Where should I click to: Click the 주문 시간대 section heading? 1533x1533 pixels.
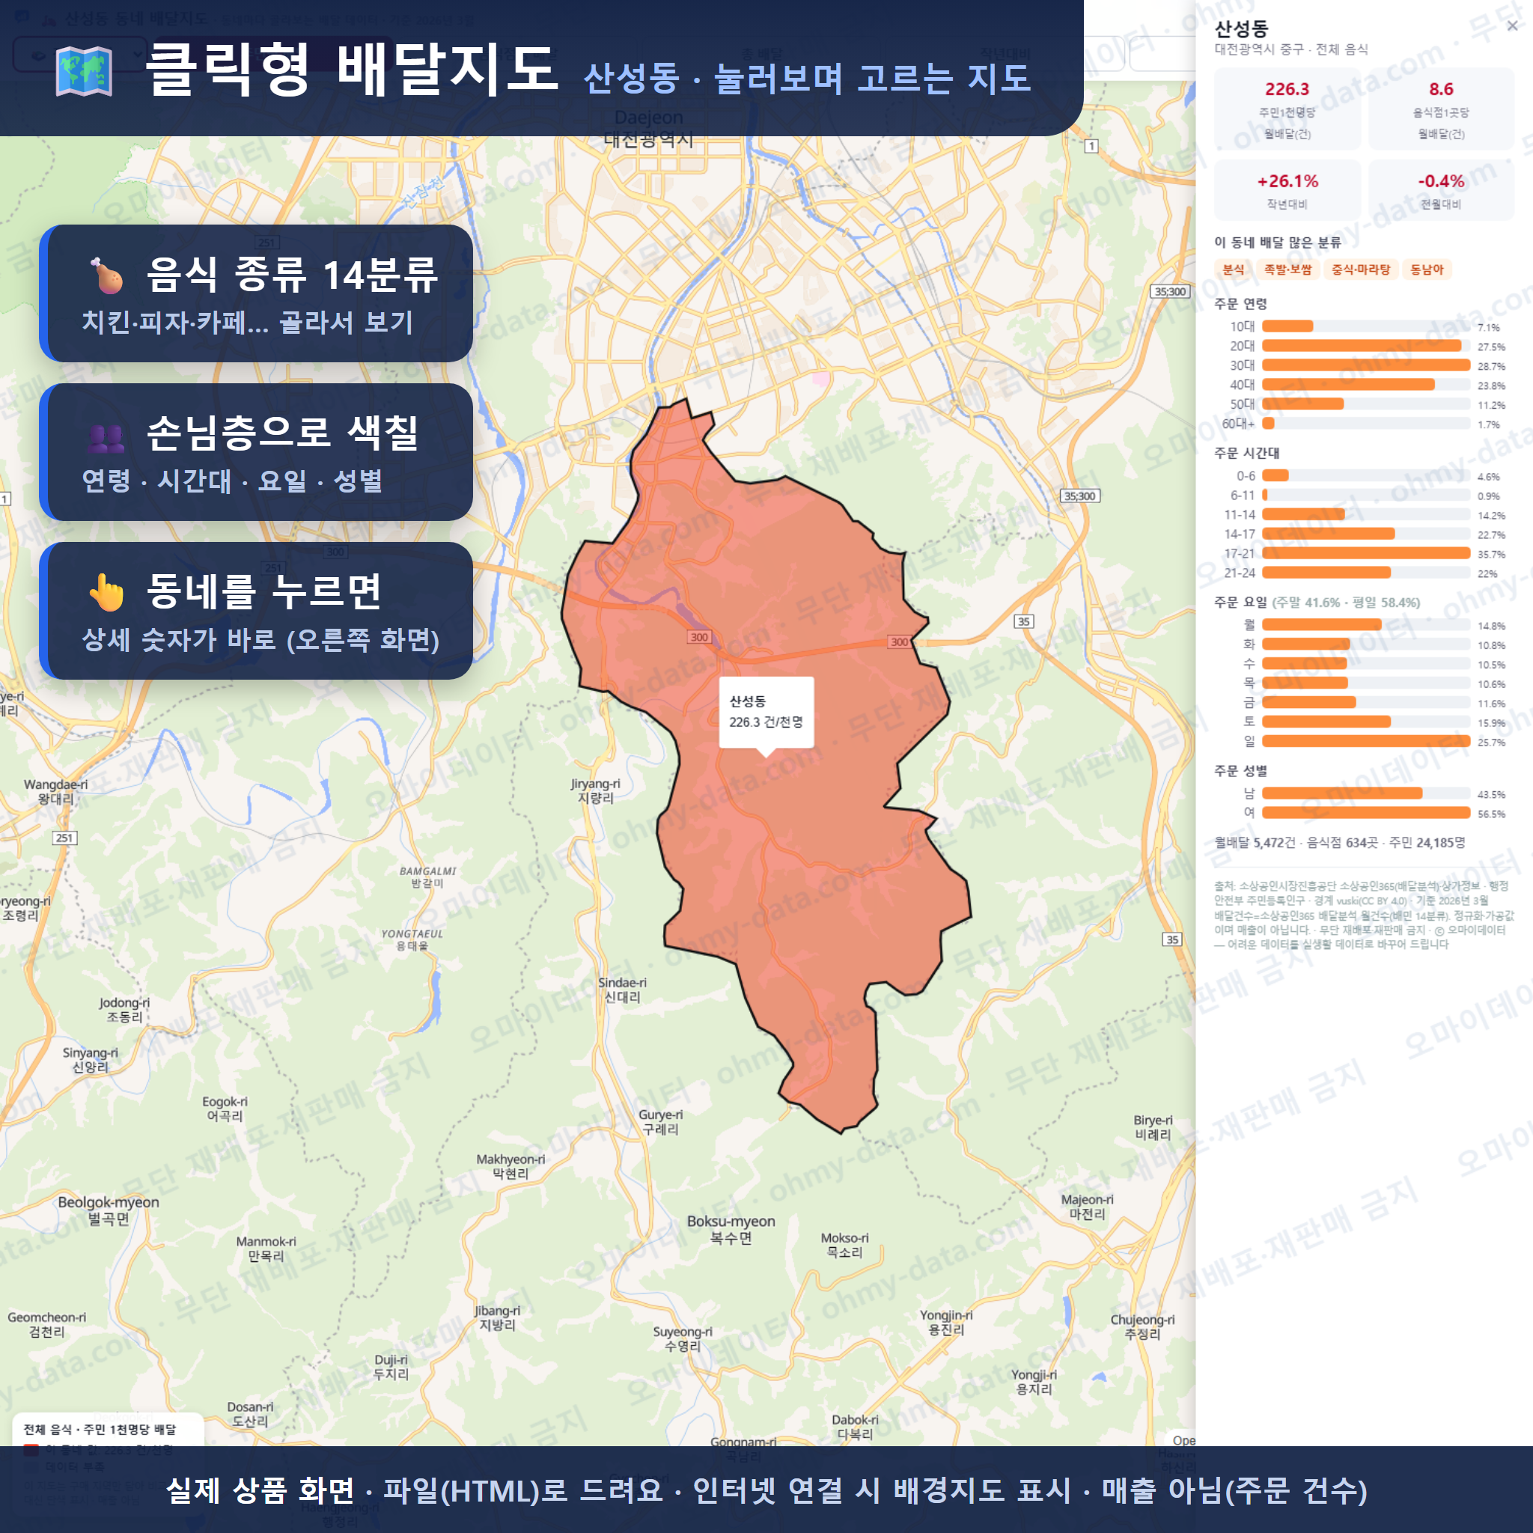1246,453
